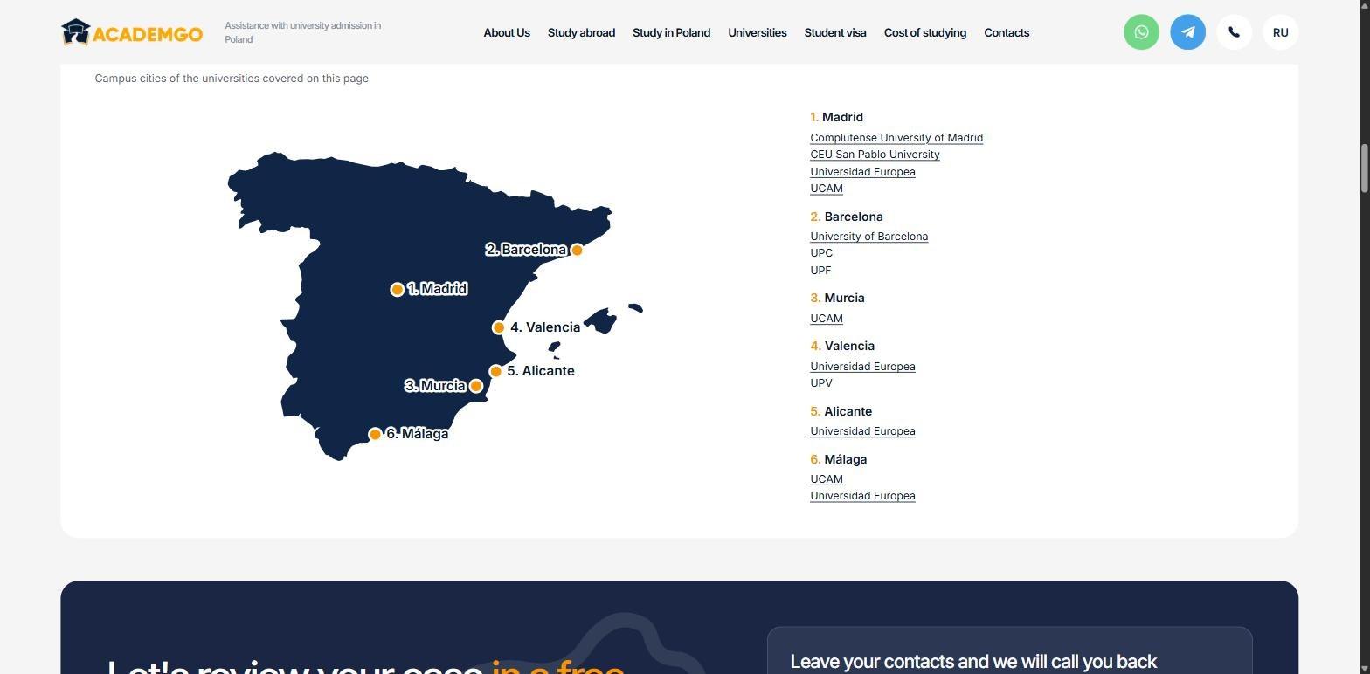
Task: Click the '6. Málaga' list heading
Action: [x=839, y=459]
